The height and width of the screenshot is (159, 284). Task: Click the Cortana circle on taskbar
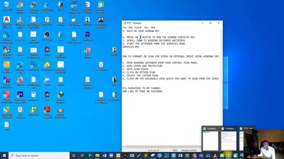[74, 155]
